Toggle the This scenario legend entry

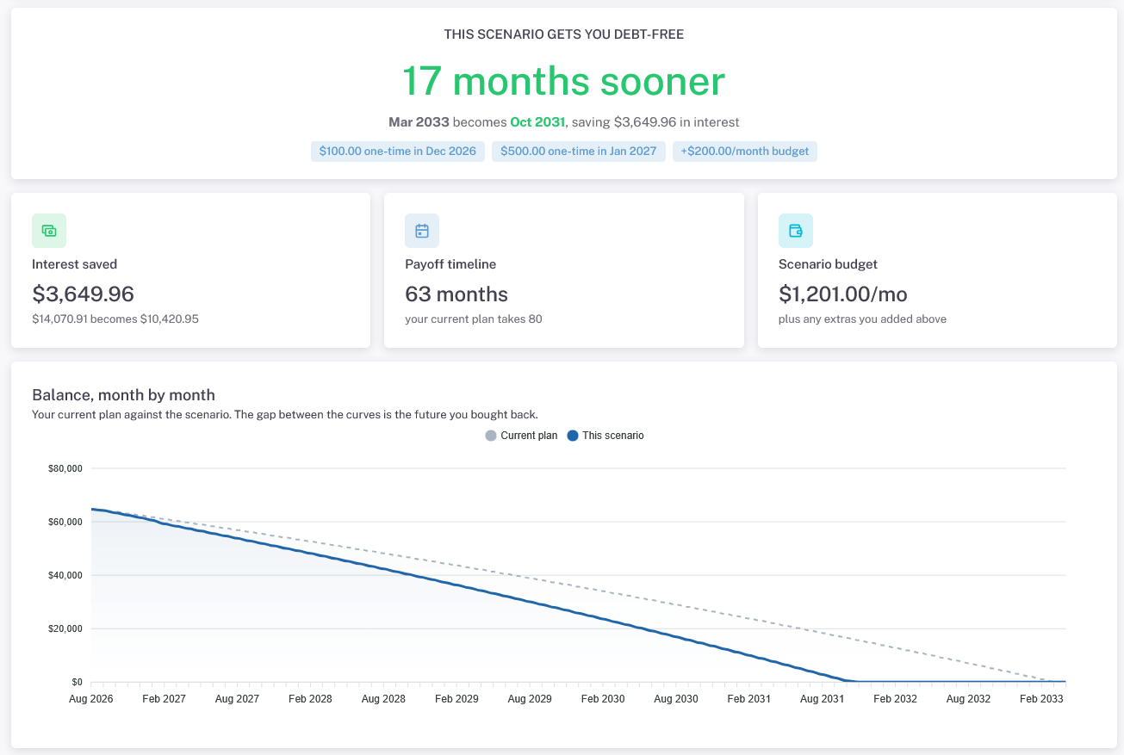605,436
